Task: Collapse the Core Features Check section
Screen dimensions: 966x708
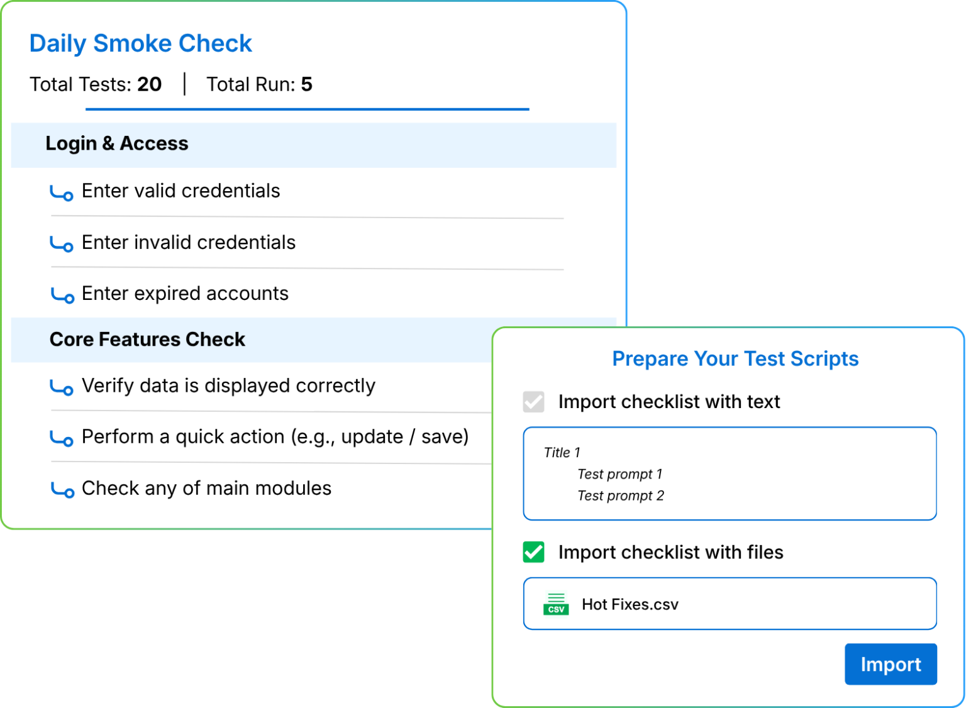Action: click(x=252, y=340)
